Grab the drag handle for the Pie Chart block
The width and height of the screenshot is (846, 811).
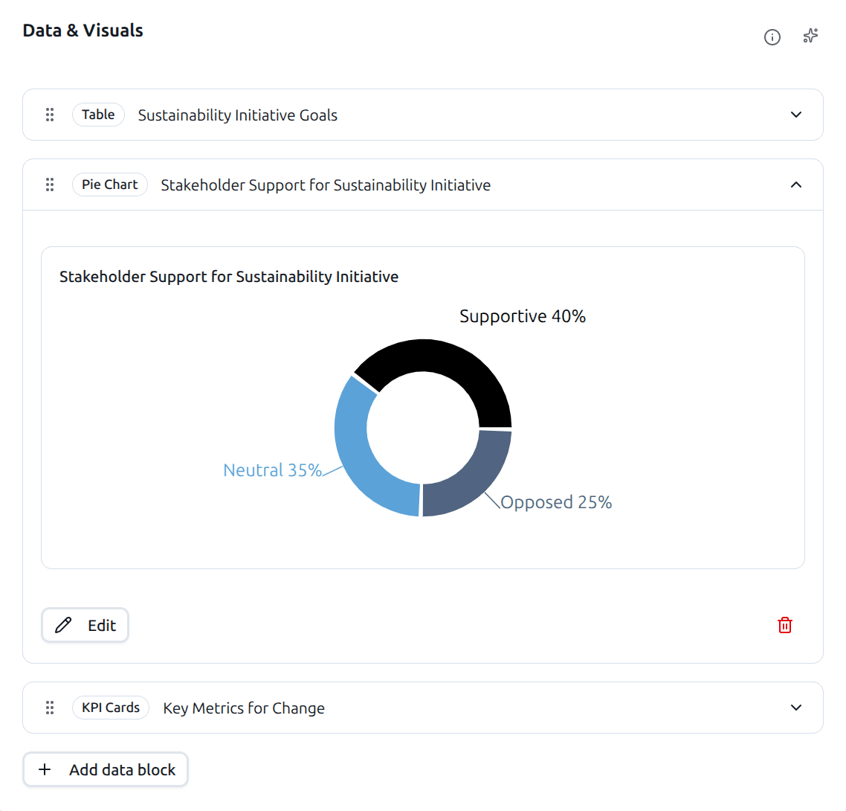coord(50,184)
